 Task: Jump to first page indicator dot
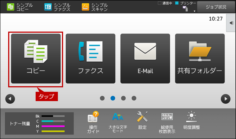(102, 98)
